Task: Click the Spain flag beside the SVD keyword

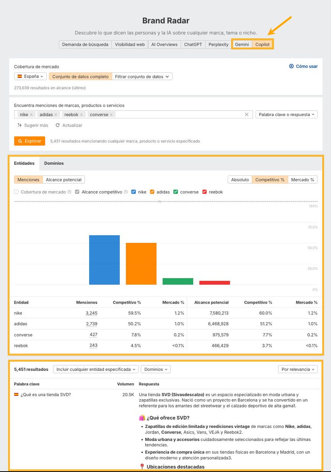Action: [x=16, y=395]
